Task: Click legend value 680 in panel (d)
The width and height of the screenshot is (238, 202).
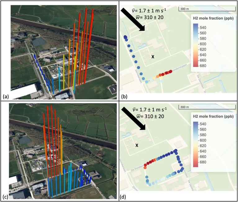Action: tap(203, 162)
